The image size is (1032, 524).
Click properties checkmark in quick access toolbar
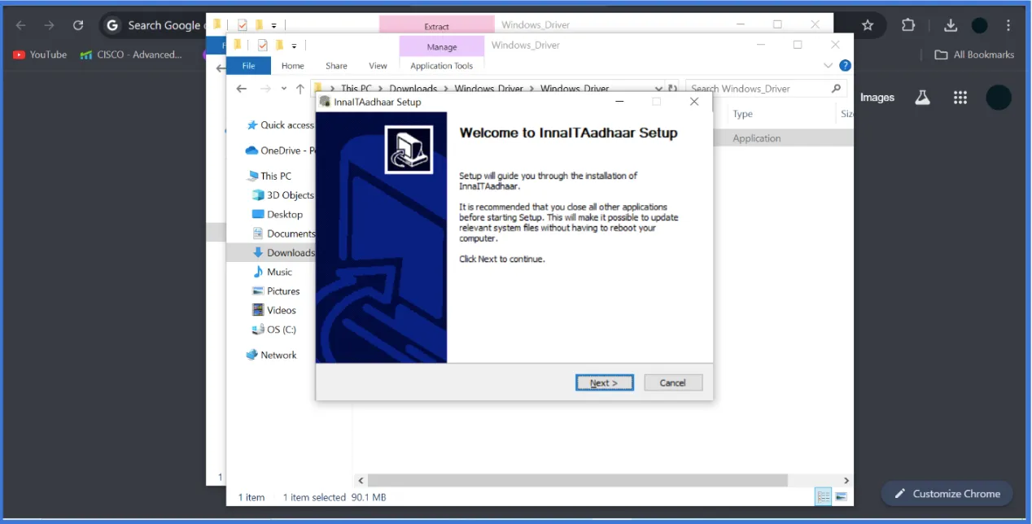point(263,46)
